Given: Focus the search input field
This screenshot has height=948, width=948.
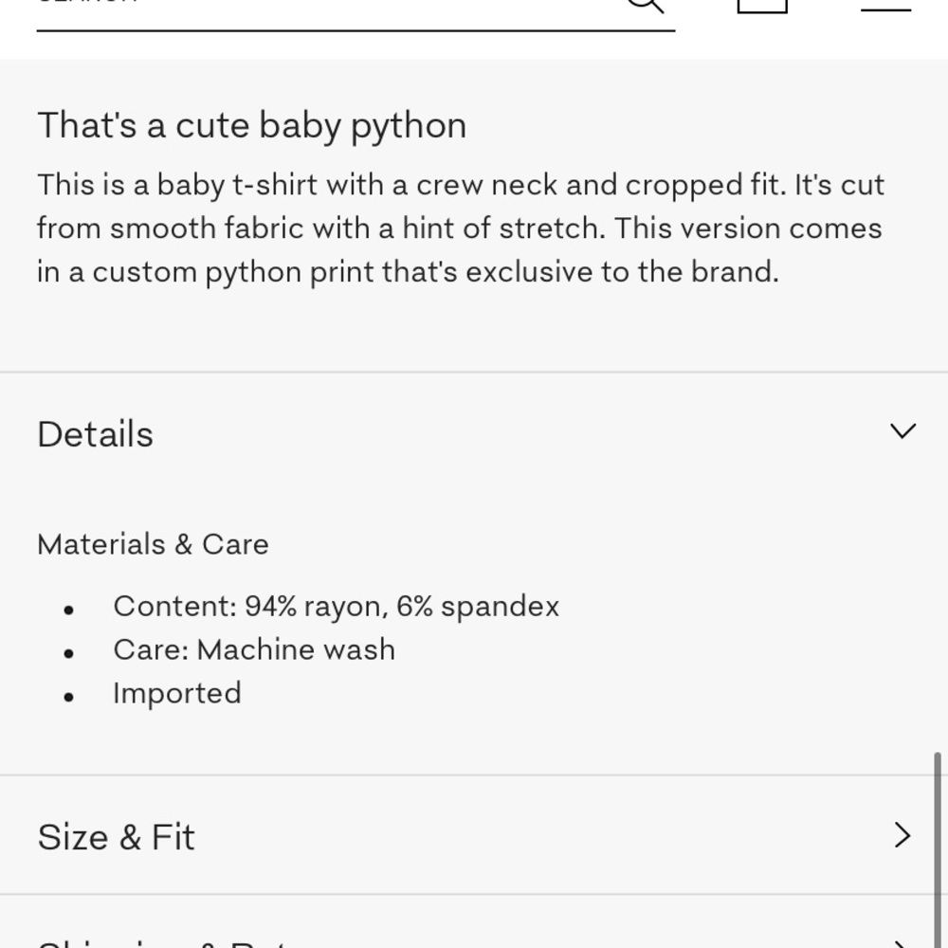Looking at the screenshot, I should 322,8.
